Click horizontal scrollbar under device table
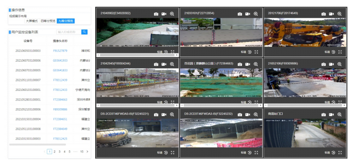This screenshot has height=165, width=353. click(38, 144)
